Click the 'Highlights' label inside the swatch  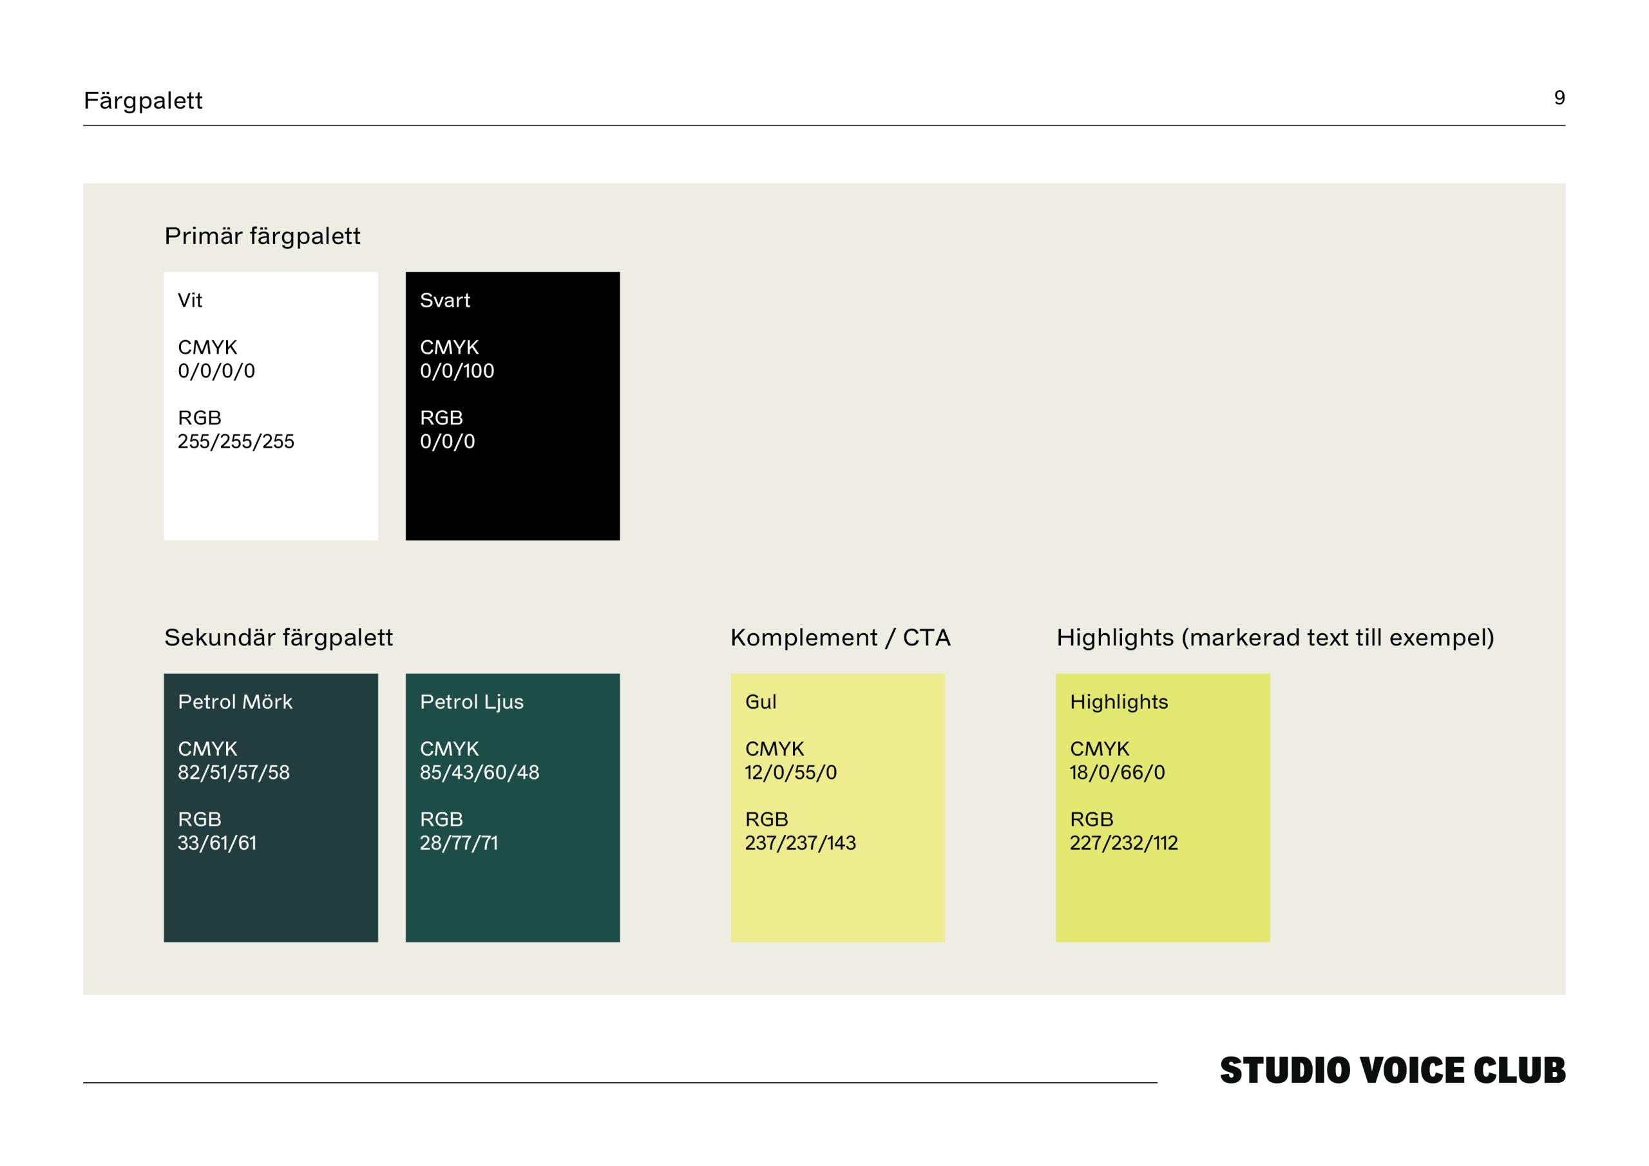[1119, 702]
